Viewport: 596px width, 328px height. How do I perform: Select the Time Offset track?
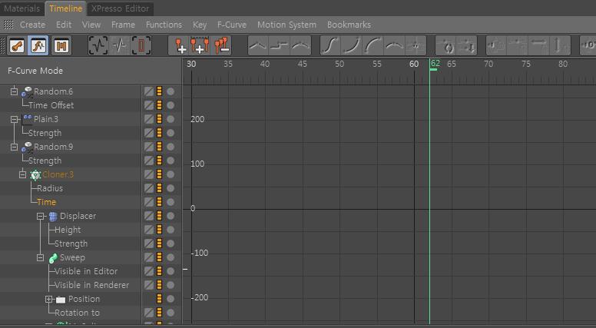coord(51,105)
